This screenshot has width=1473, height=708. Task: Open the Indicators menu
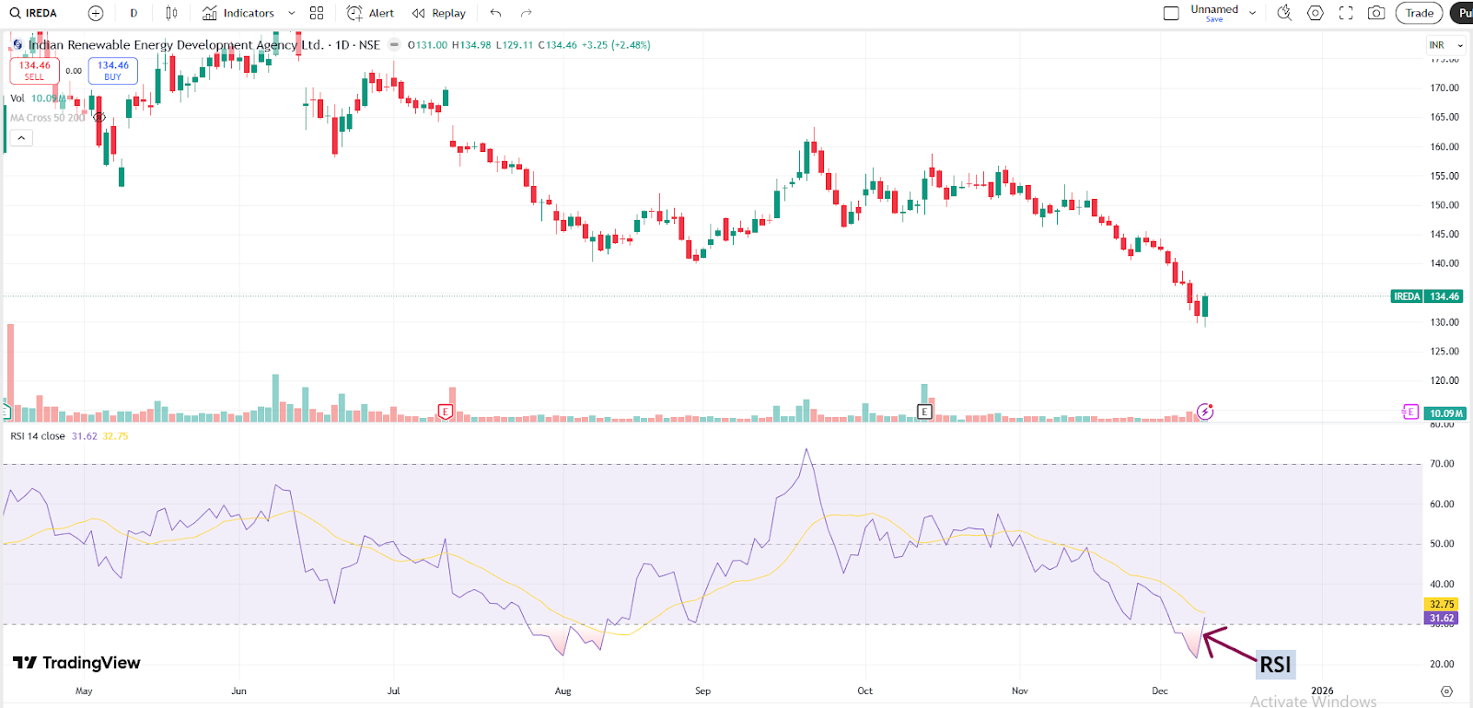[x=238, y=13]
